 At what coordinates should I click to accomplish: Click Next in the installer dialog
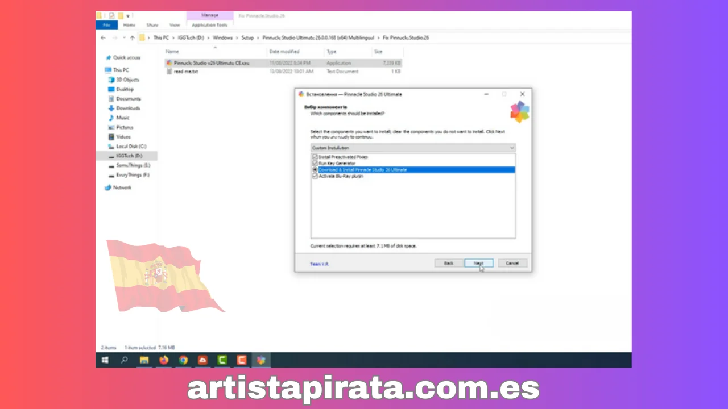coord(479,263)
